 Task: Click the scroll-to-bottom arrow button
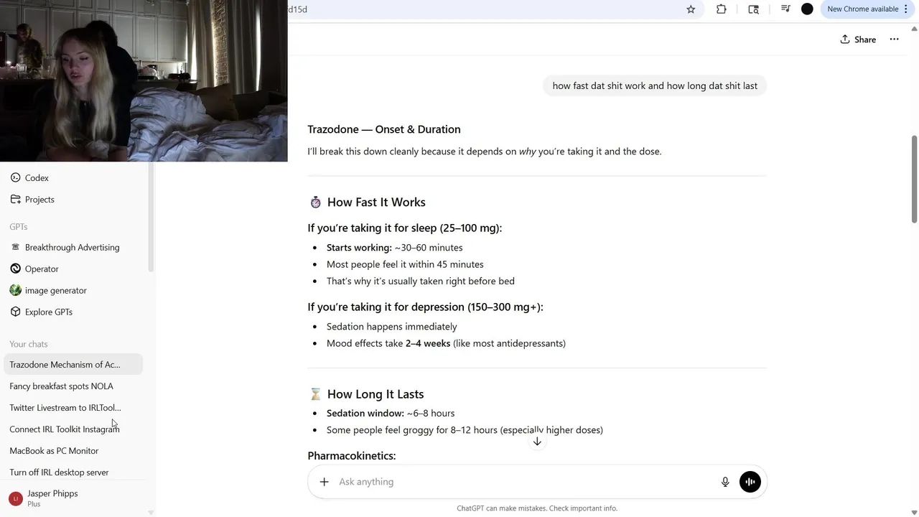click(537, 442)
